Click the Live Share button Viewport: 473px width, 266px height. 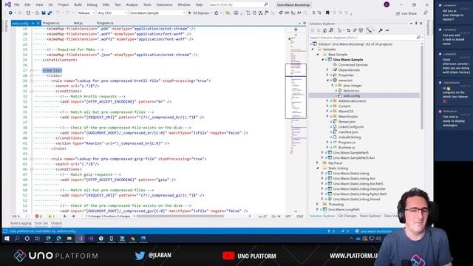(x=406, y=13)
